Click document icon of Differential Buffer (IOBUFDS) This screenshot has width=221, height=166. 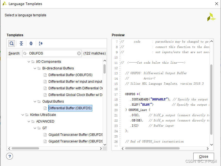[x=45, y=75]
